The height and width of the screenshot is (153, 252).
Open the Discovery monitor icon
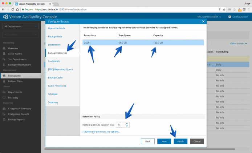point(4,97)
